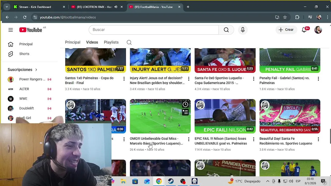Open the YouTube hamburger guide menu

pyautogui.click(x=11, y=30)
